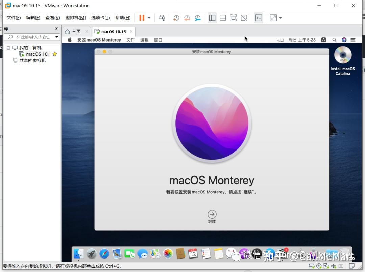Close the macOS 10.15 tab
Viewport: 365px width, 272px height.
pyautogui.click(x=131, y=32)
